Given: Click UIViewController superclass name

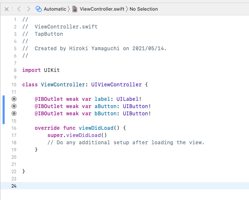Looking at the screenshot, I should pyautogui.click(x=116, y=85).
